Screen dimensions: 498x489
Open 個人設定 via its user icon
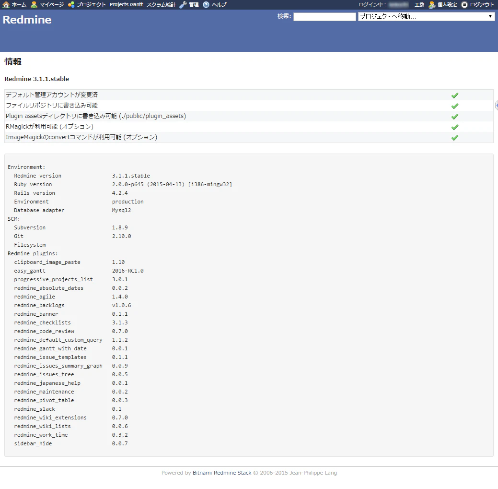432,5
